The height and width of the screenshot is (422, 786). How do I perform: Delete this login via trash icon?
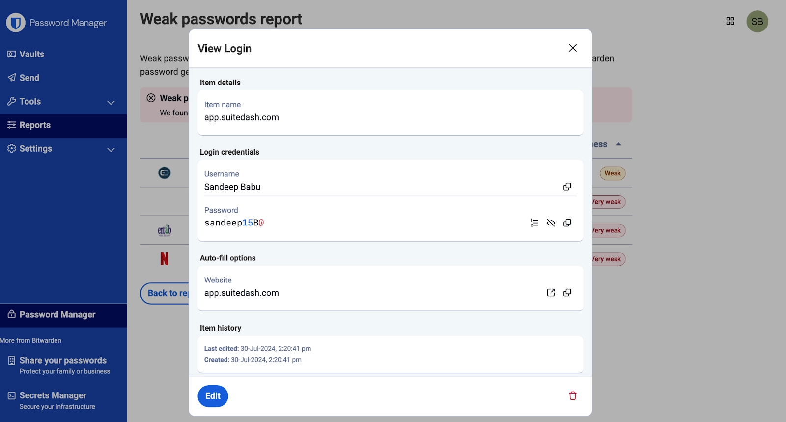click(573, 396)
